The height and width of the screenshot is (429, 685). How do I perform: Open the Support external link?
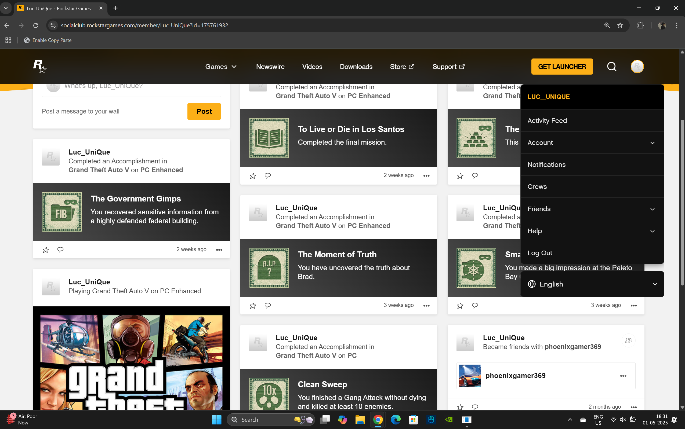pos(448,67)
